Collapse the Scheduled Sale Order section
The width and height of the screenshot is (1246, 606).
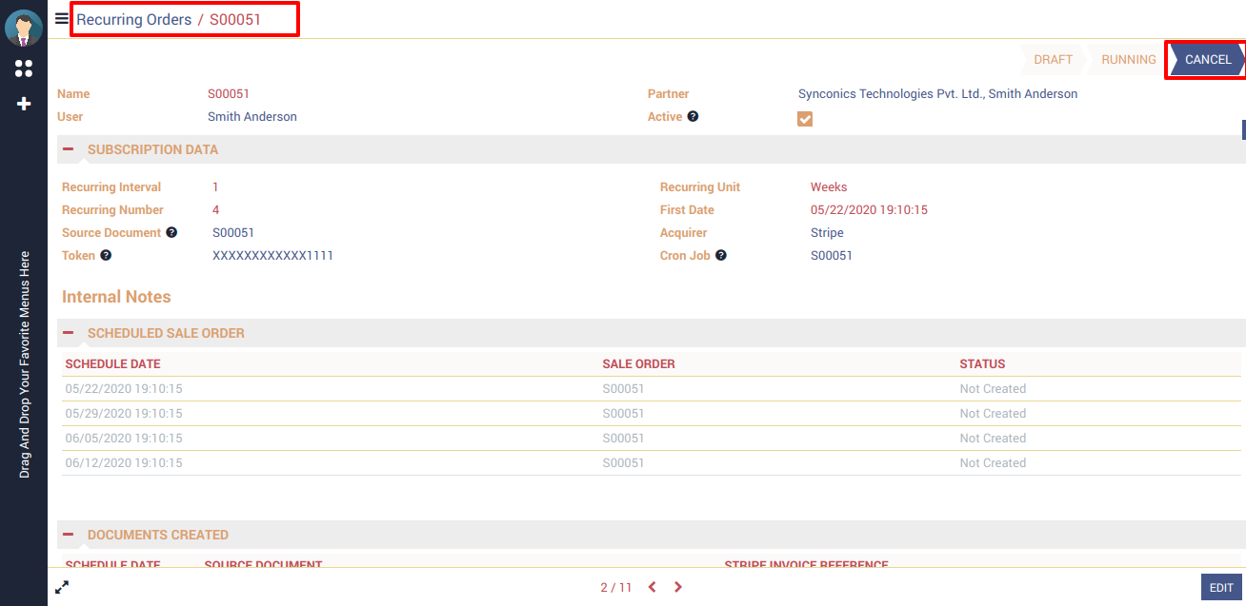[69, 333]
